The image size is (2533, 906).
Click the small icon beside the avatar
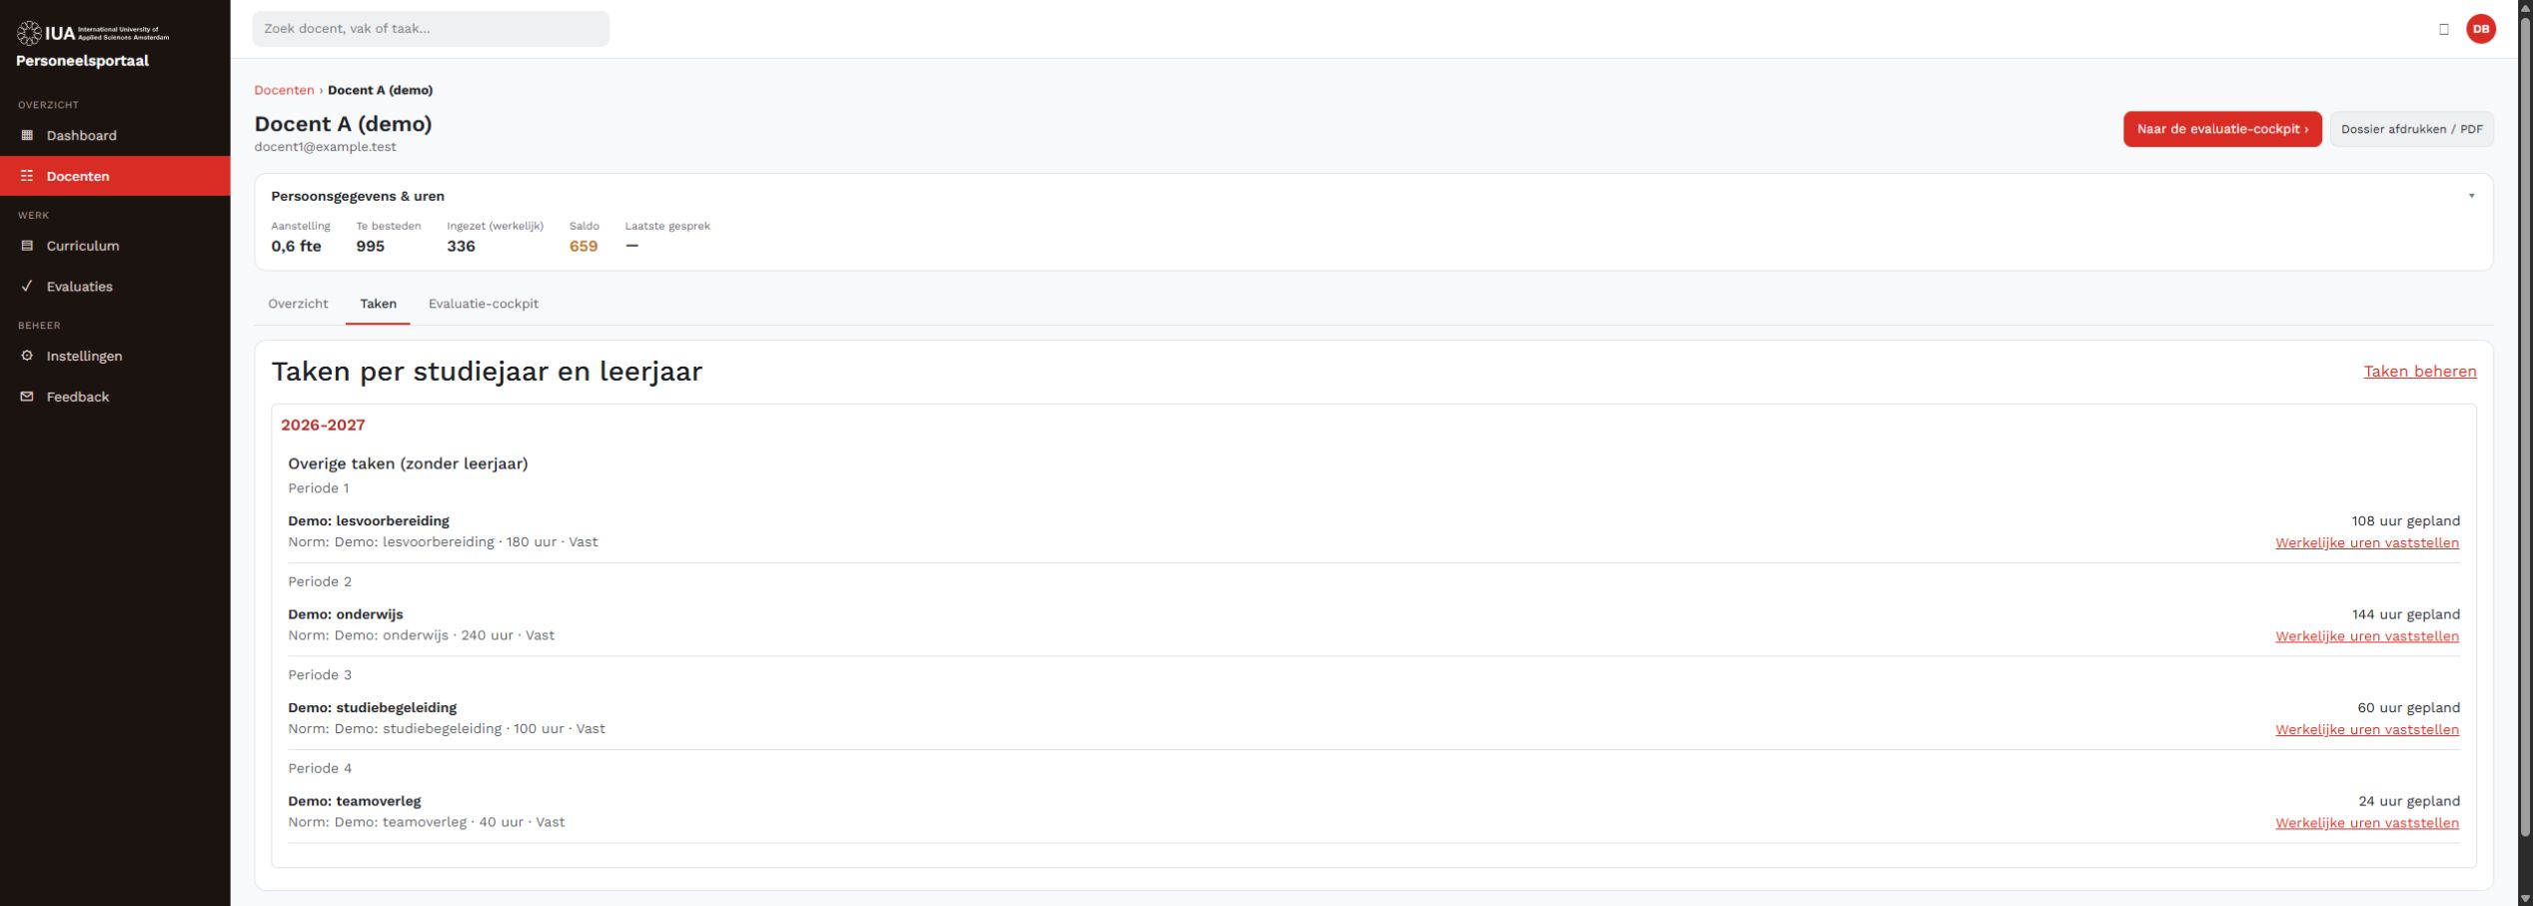2443,29
